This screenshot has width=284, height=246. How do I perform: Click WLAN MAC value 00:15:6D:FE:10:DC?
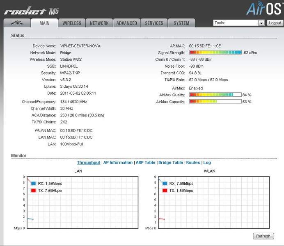[76, 130]
